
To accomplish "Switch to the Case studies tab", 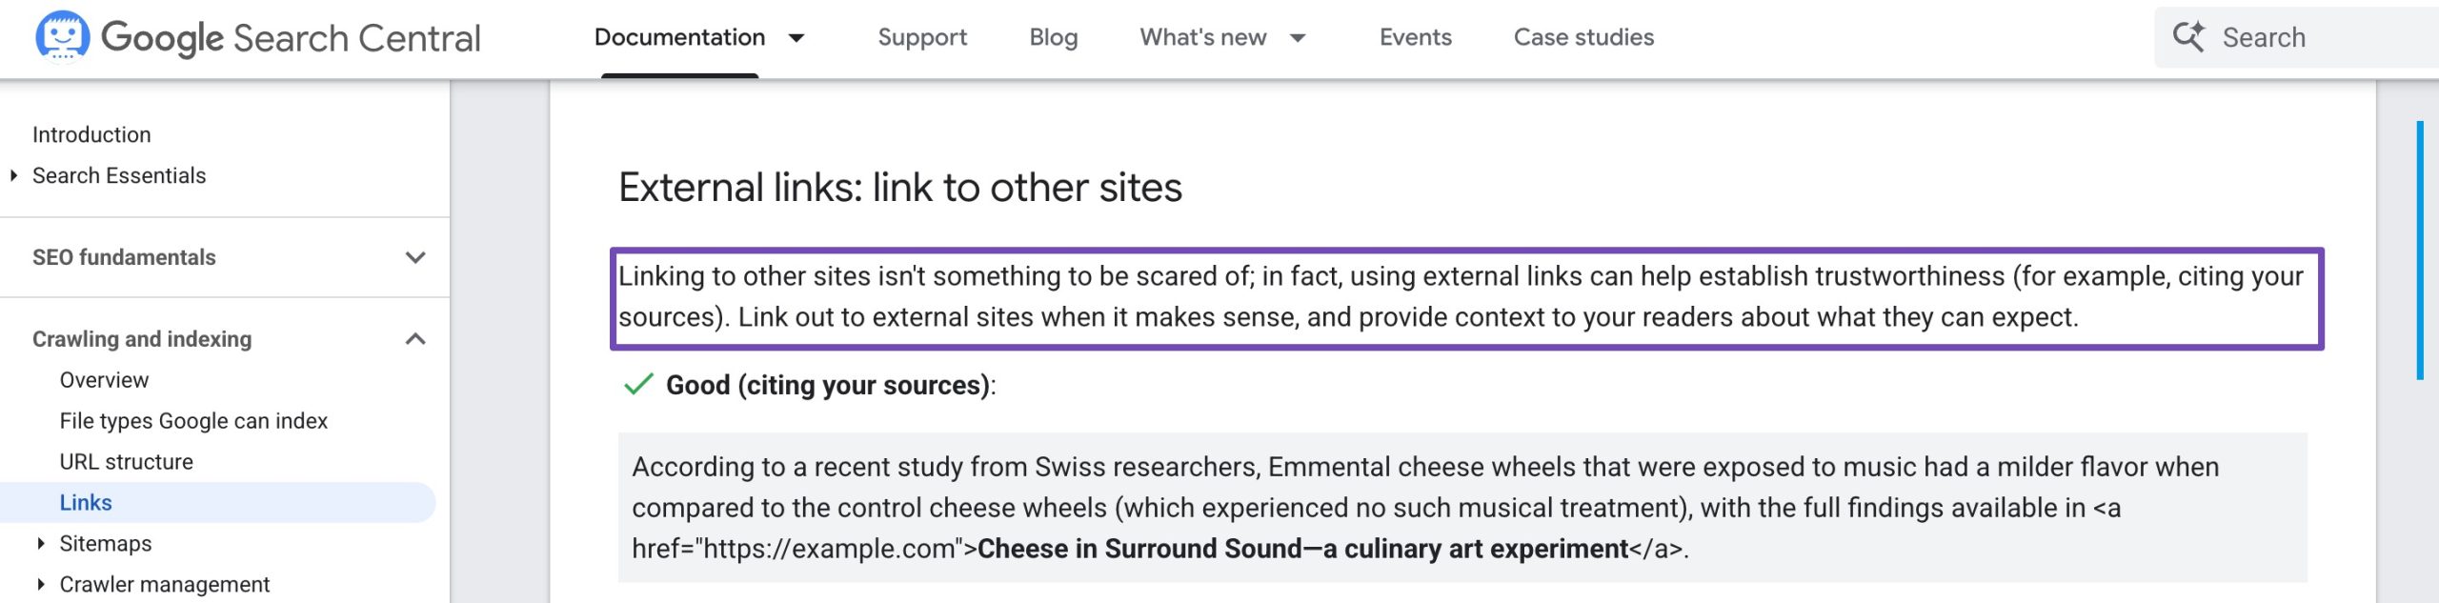I will pyautogui.click(x=1583, y=37).
